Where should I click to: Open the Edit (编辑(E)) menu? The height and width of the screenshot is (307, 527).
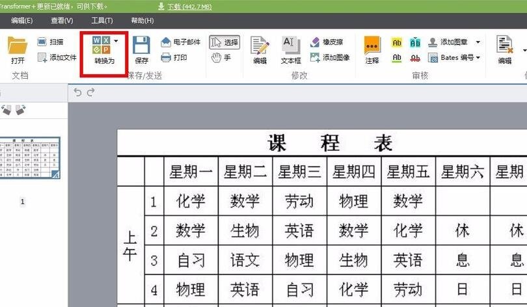pos(22,21)
